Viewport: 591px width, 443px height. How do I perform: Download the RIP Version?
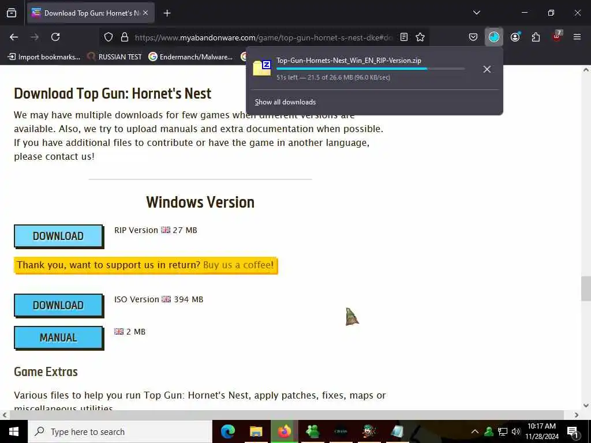coord(58,236)
